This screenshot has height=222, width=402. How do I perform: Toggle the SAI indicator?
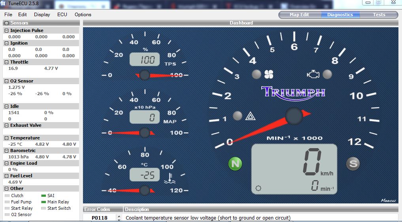pos(43,196)
